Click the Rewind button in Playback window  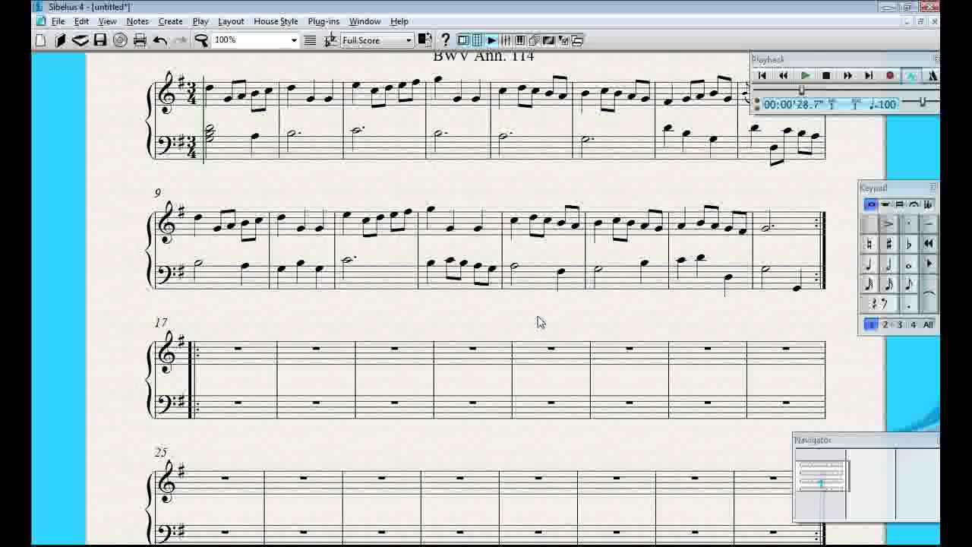(784, 75)
